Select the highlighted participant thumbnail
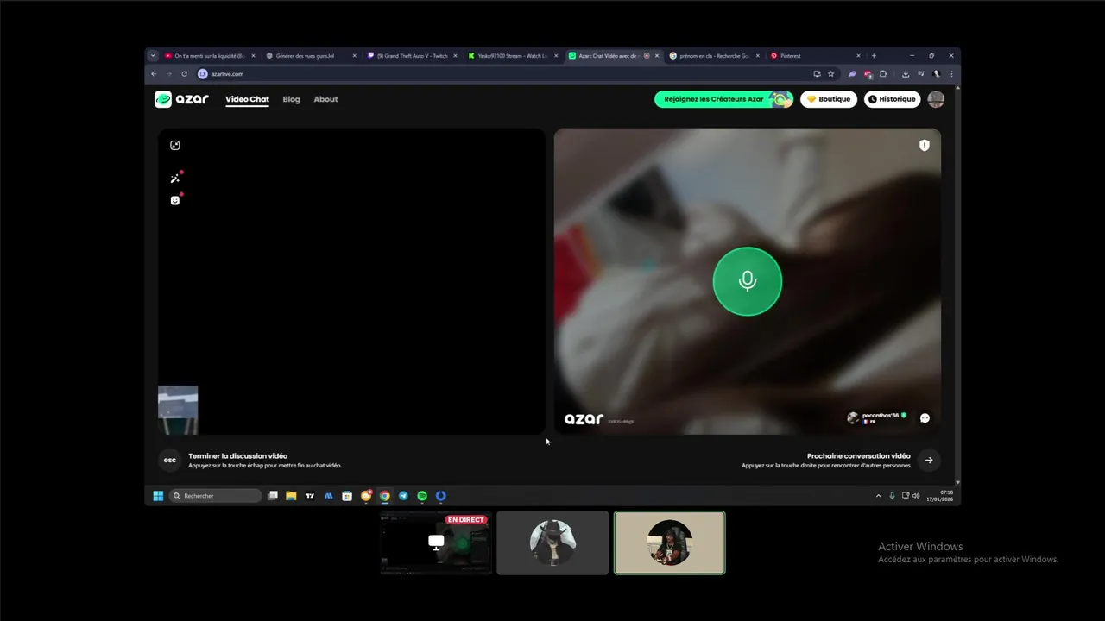This screenshot has height=621, width=1105. pyautogui.click(x=670, y=543)
